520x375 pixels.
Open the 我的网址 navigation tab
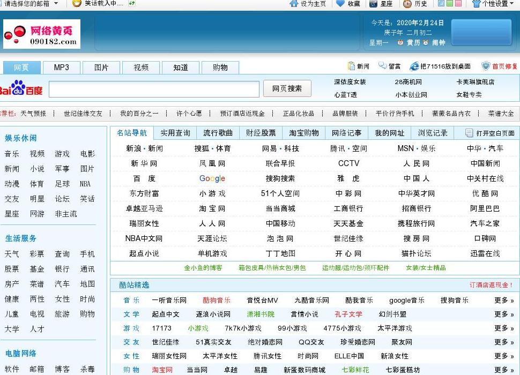click(x=389, y=133)
